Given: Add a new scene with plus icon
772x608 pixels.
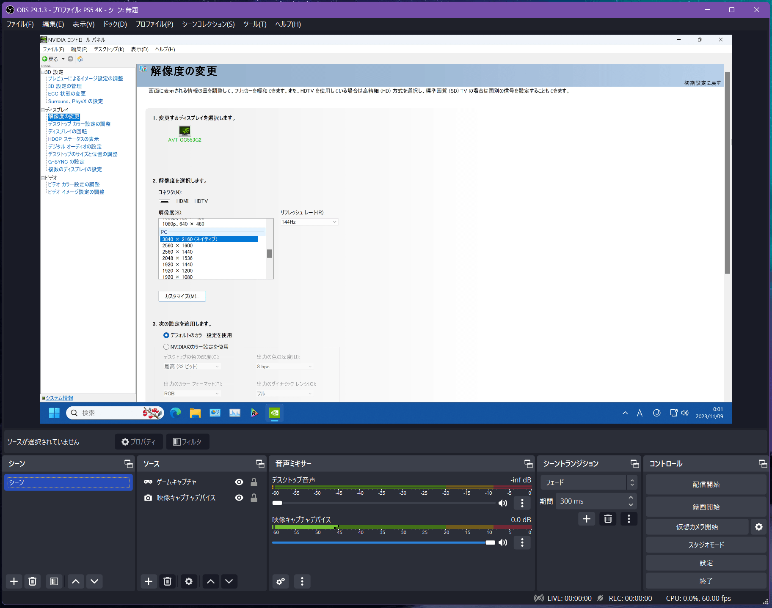Looking at the screenshot, I should pos(14,581).
